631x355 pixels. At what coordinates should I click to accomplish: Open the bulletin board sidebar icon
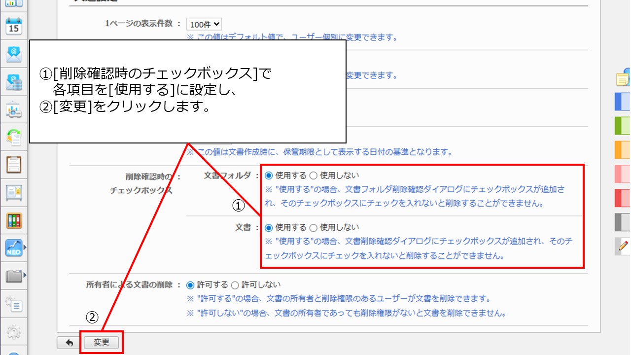tap(14, 192)
